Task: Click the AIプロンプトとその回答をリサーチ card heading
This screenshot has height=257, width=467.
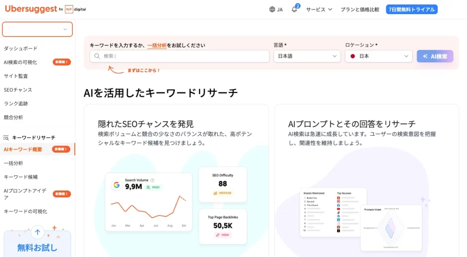Action: (352, 124)
